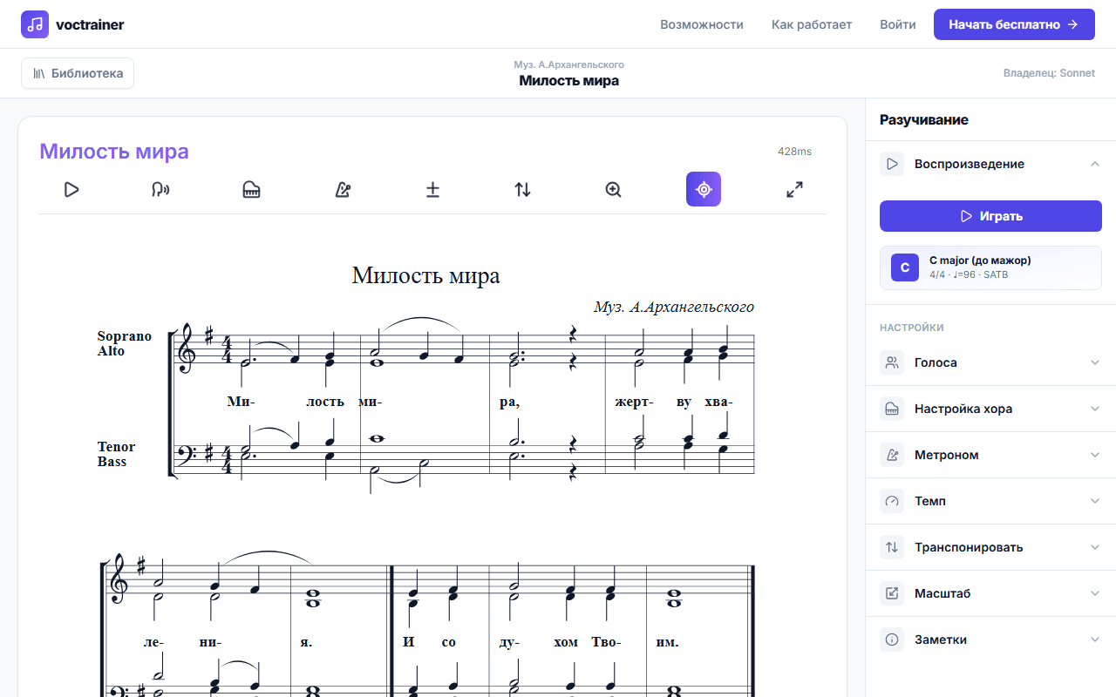Click the voctrainer brand name
This screenshot has height=697, width=1116.
[90, 24]
